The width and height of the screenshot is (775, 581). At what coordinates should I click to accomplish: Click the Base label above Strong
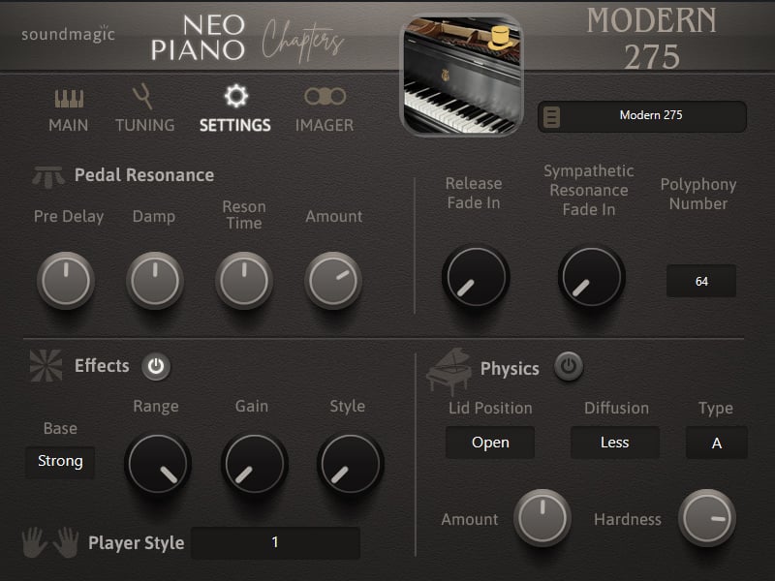coord(60,428)
